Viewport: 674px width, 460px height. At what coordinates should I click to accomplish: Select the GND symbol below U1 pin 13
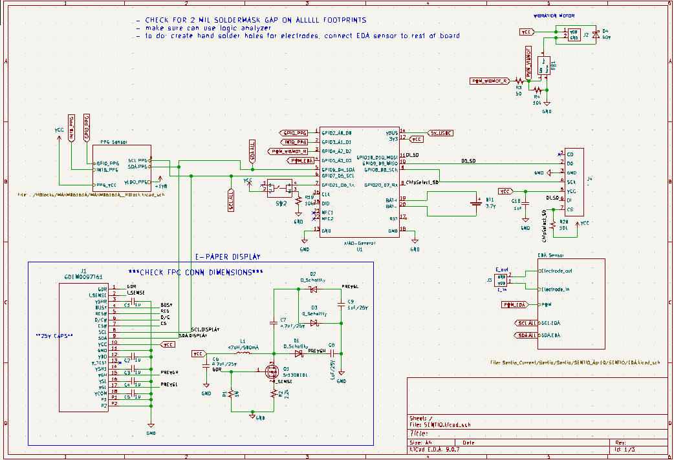(304, 242)
